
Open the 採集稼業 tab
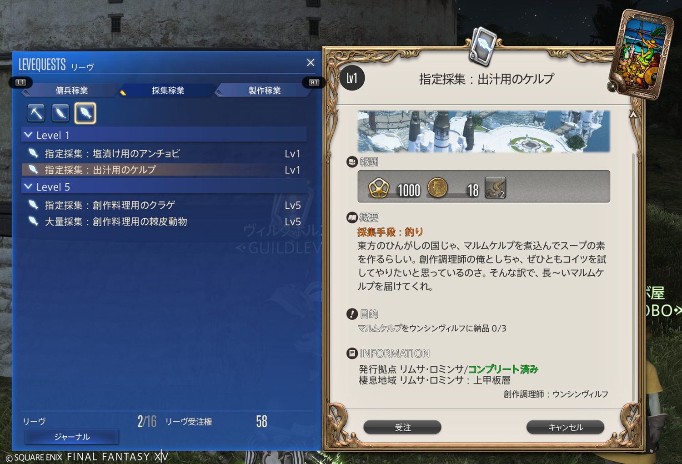pos(168,90)
